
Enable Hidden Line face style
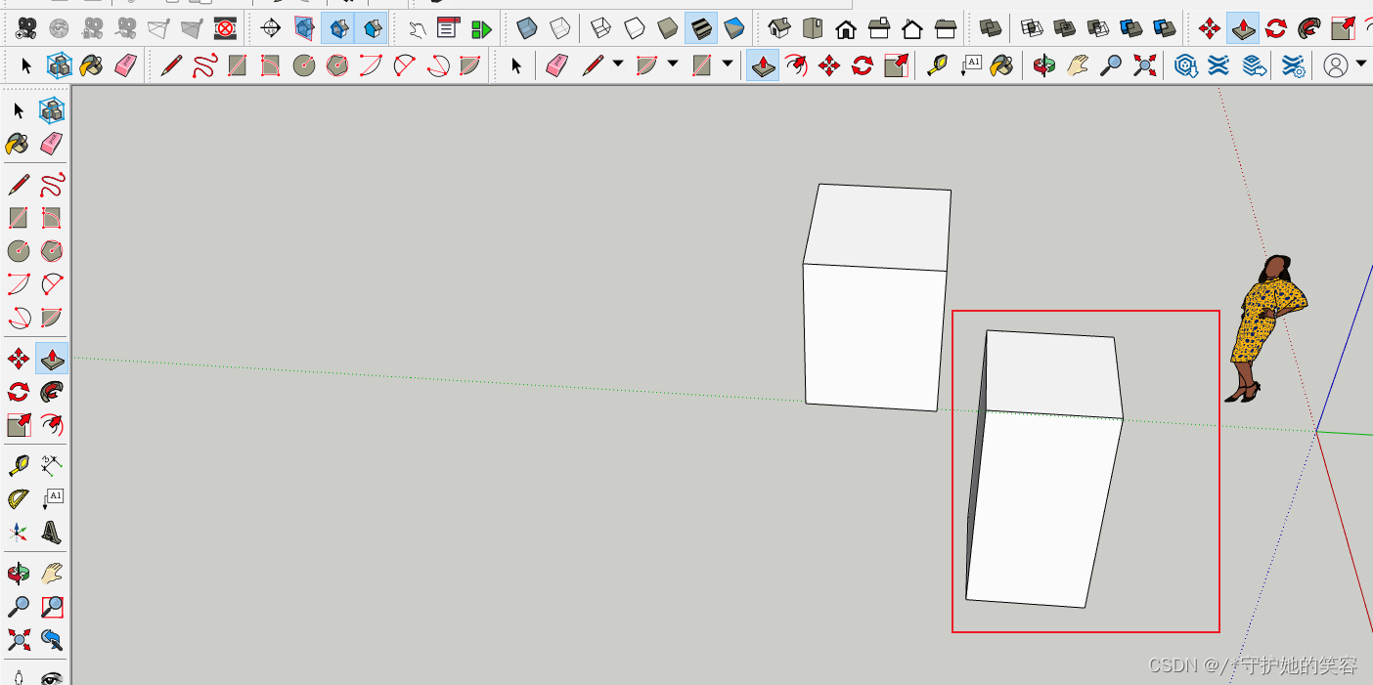tap(635, 28)
